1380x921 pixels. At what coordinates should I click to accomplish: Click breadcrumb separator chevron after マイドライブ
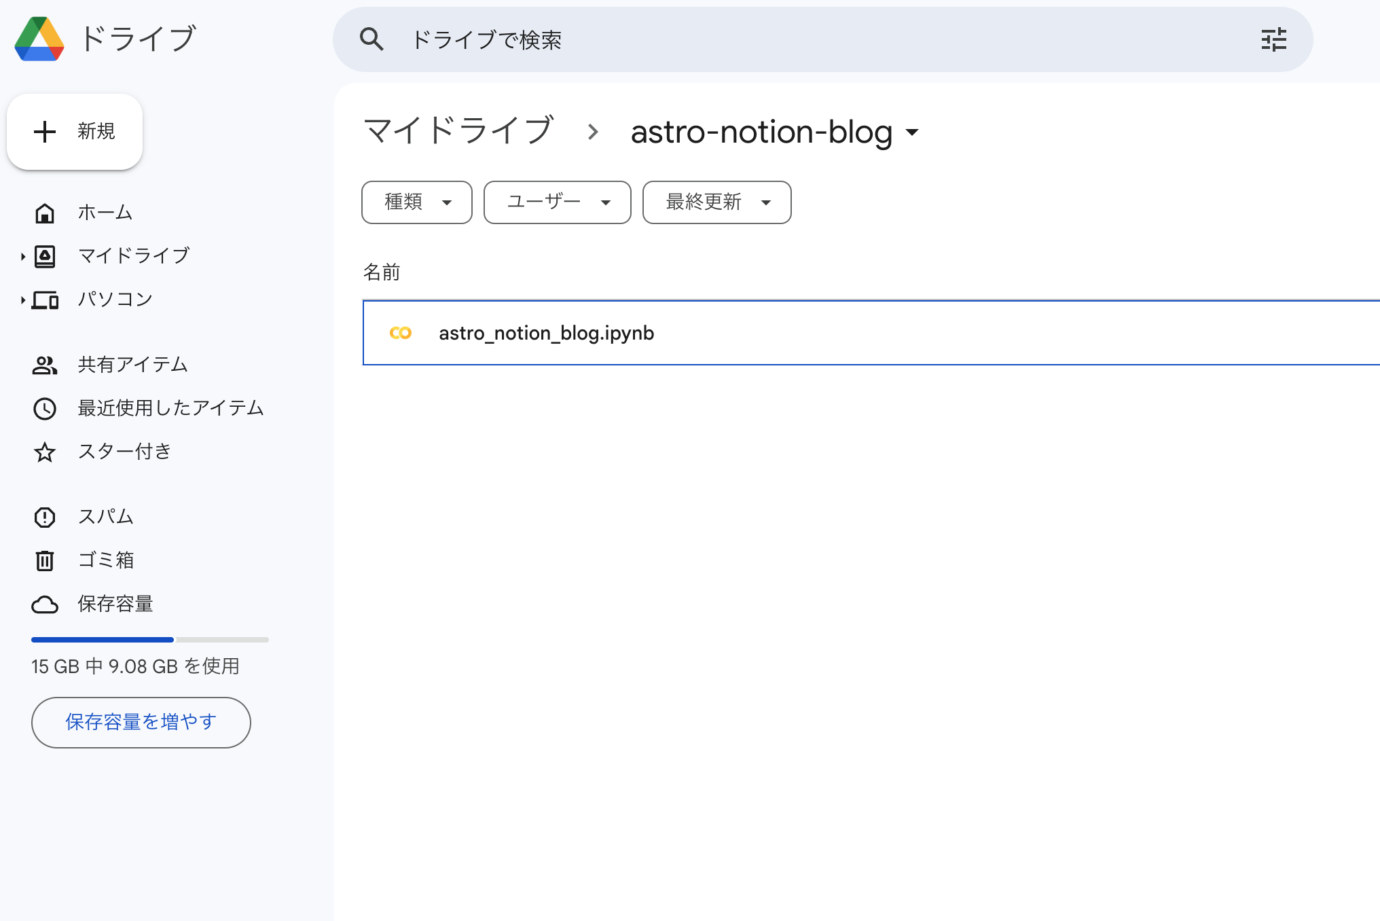(x=593, y=132)
